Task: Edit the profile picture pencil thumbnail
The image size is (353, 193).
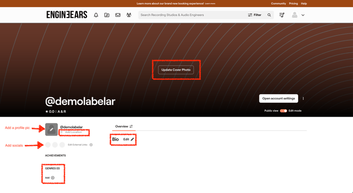Action: point(51,130)
